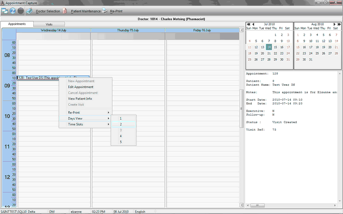This screenshot has height=214, width=343.
Task: Click the Wednesday 14 July column header
Action: point(53,30)
